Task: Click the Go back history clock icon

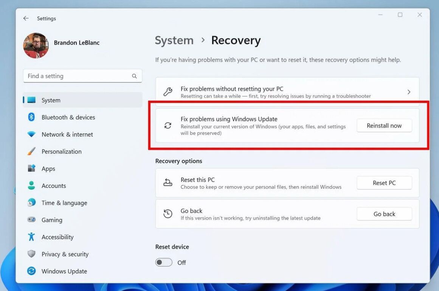Action: 168,214
